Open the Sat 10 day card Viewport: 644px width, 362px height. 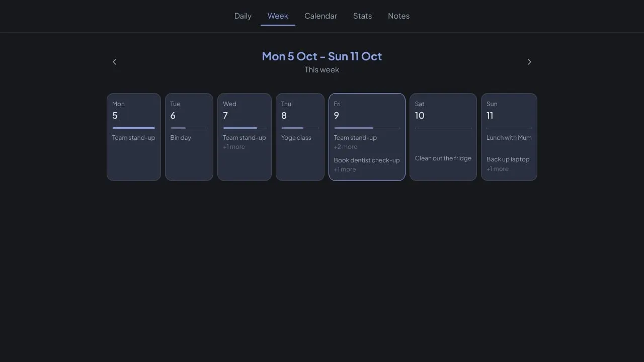click(443, 137)
